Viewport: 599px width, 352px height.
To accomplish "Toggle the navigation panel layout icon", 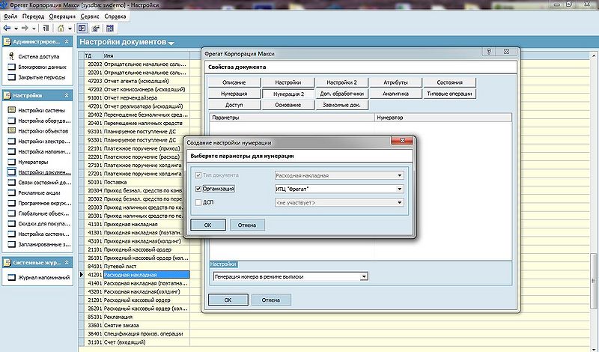I will 82,28.
